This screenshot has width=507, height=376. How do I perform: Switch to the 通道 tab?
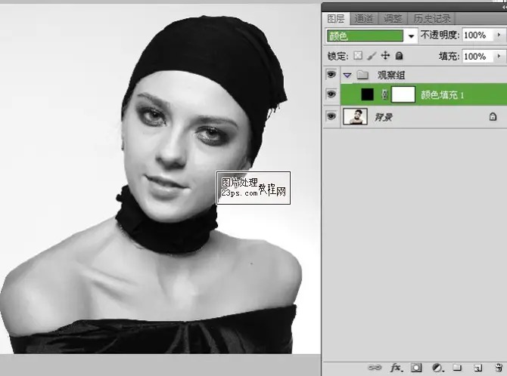(x=365, y=18)
